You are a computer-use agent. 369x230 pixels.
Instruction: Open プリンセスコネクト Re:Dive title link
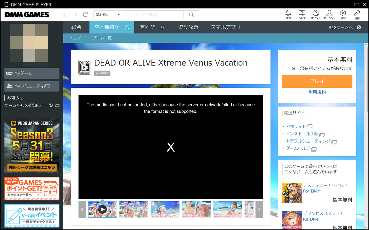coord(323,216)
